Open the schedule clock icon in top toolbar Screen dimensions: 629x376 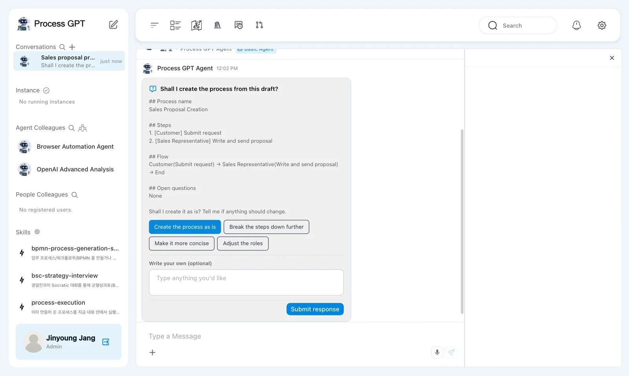point(239,25)
